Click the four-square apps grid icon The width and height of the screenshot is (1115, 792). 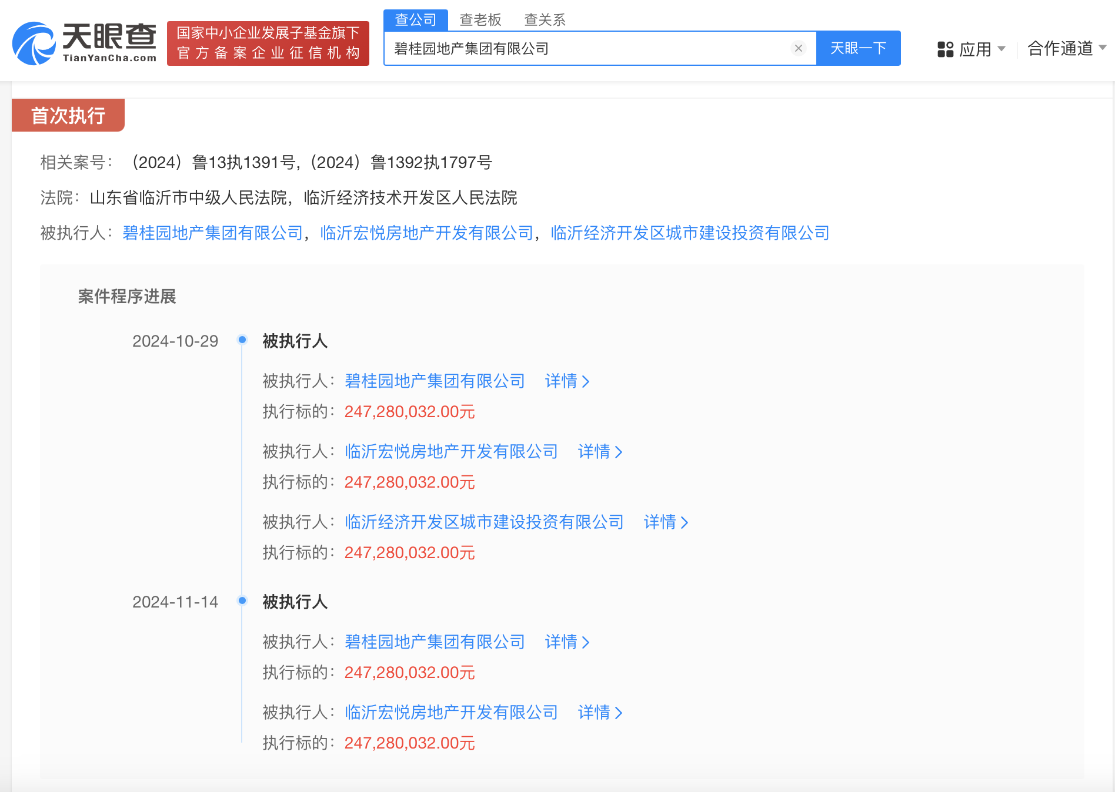945,49
